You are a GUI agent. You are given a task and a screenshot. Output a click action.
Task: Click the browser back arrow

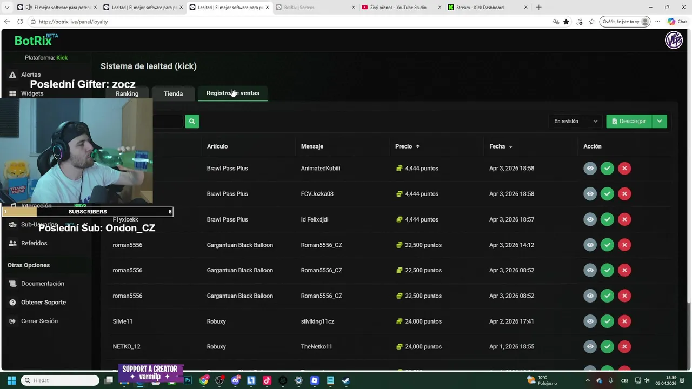click(7, 22)
